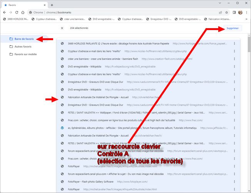Screen dimensions: 251x193
Task: Click the creation-flash.com URL text
Action: click(167, 59)
